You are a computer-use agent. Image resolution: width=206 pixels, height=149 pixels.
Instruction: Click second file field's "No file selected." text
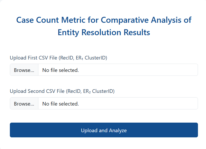(x=60, y=104)
